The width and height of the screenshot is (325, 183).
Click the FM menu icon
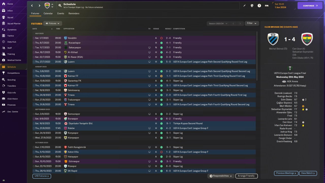pyautogui.click(x=267, y=6)
